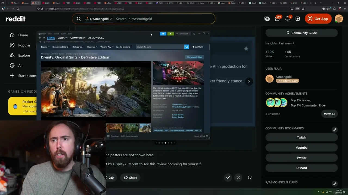Open the Steam Community Hub button
Screen dimensions: 348x195
pyautogui.click(x=194, y=57)
